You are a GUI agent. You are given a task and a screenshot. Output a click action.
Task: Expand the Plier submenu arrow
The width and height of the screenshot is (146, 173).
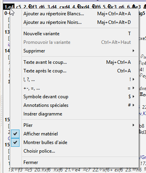(134, 125)
